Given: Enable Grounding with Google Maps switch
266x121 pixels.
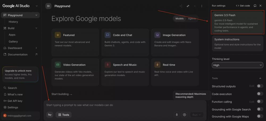Looking at the screenshot, I should pyautogui.click(x=260, y=116).
